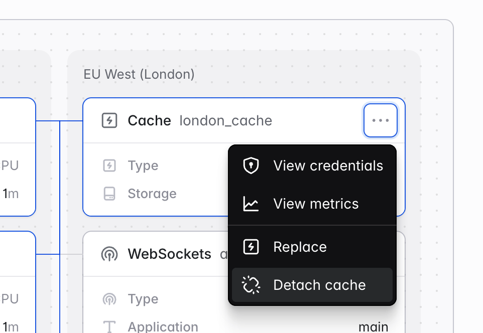Click the small Type icon in Cache card
483x333 pixels.
109,165
